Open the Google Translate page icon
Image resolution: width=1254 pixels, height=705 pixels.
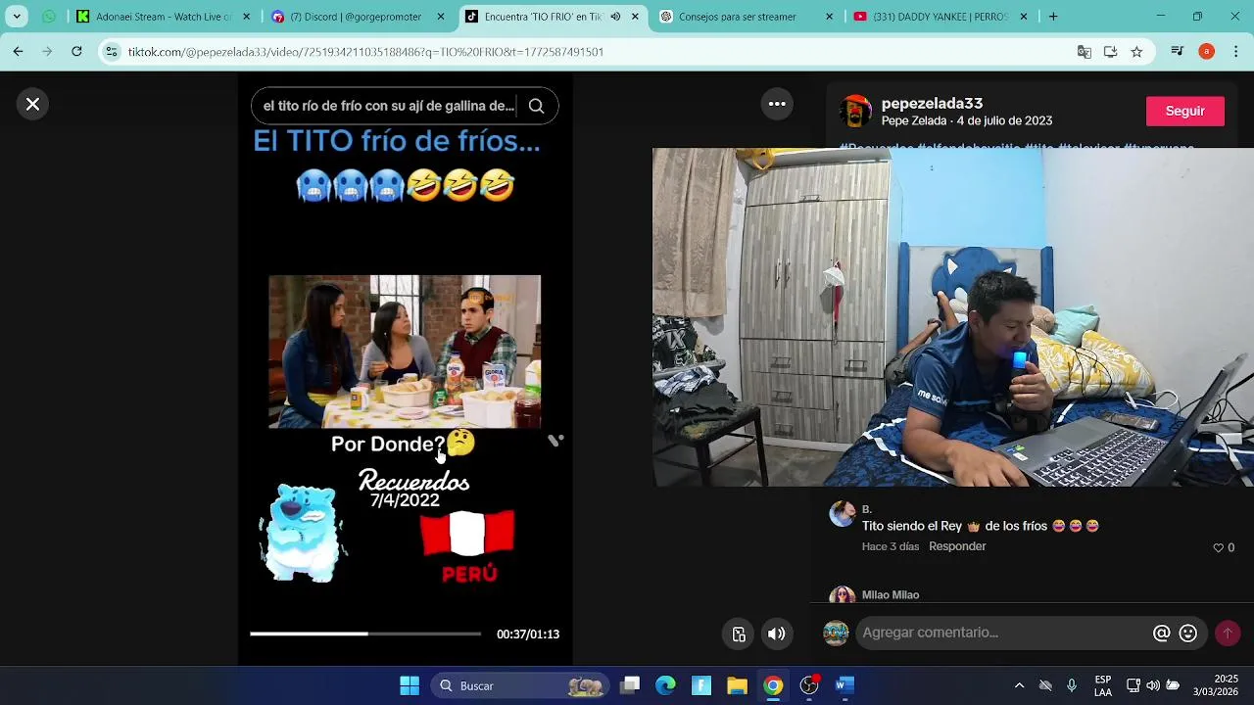(1084, 52)
